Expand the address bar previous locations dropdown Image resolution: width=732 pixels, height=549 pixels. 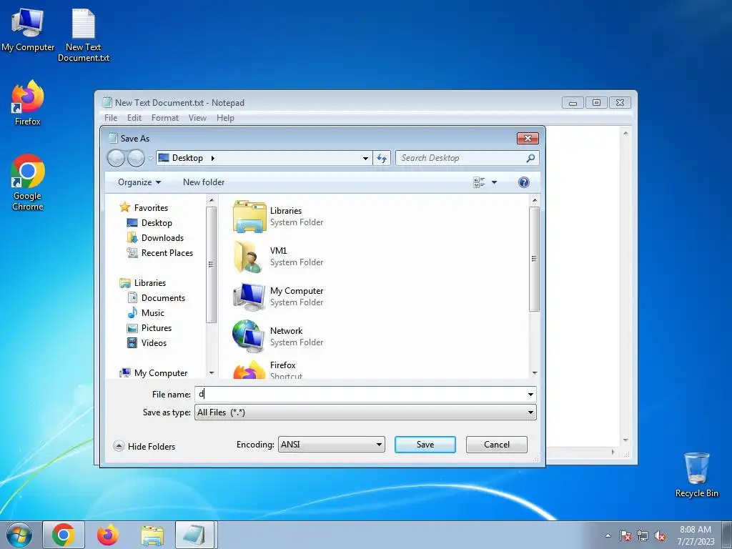(365, 158)
